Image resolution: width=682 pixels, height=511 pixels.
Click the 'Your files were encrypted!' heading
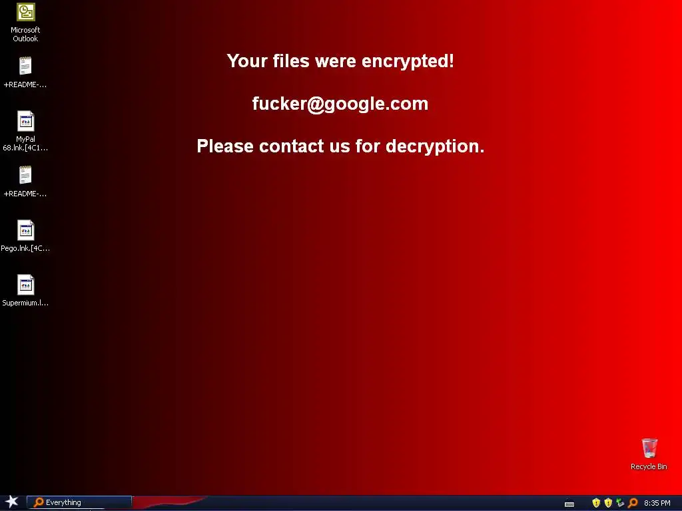(x=340, y=61)
